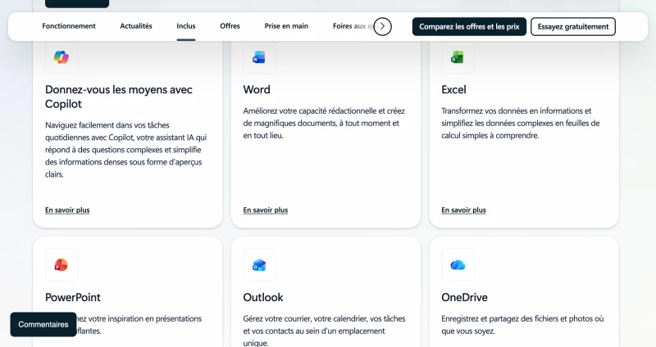Click the Excel card heading
The image size is (656, 347).
point(453,90)
